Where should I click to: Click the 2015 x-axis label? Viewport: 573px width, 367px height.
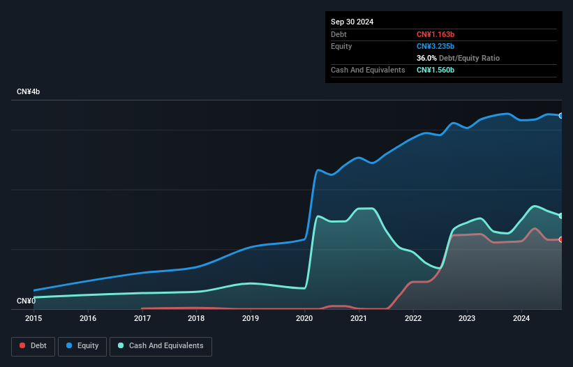point(34,318)
